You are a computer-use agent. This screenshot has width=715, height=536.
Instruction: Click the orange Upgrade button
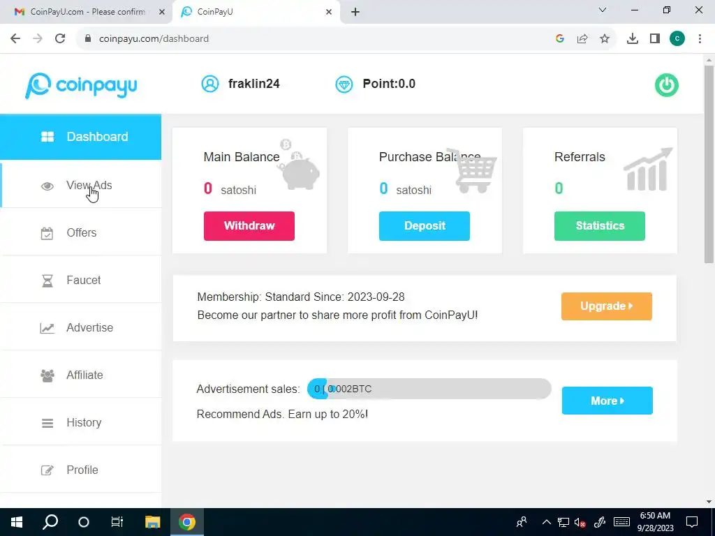[x=607, y=306]
